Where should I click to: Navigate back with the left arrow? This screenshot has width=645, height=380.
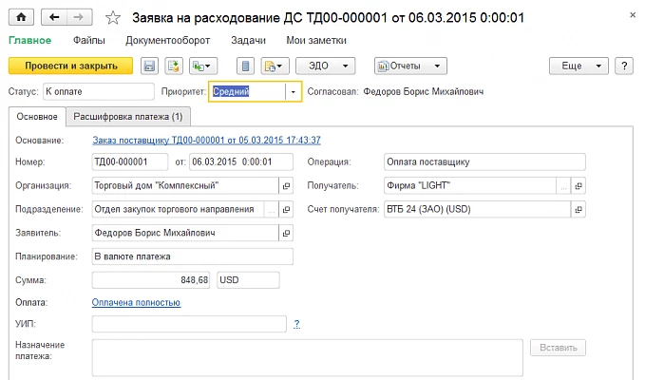(x=54, y=17)
